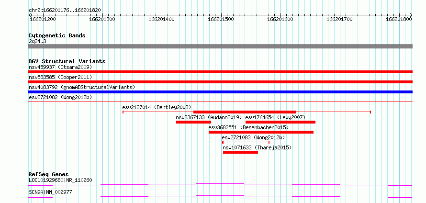The image size is (426, 203).
Task: Click the esv2721083 (Wong2012b) label
Action: 253,137
